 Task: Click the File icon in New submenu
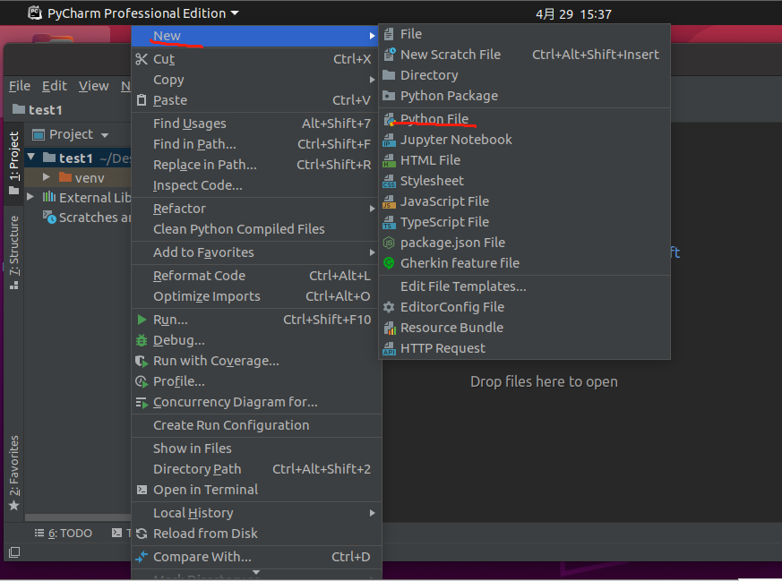pos(389,34)
